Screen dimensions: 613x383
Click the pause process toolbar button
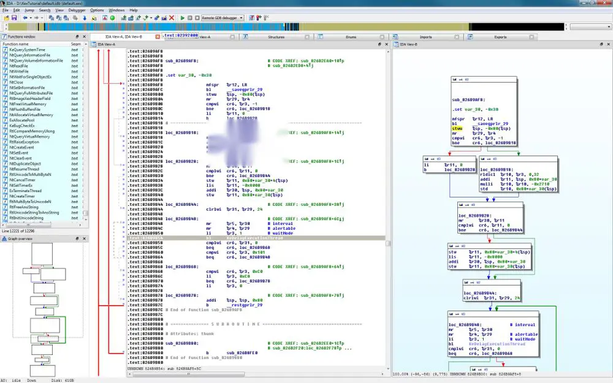pyautogui.click(x=190, y=18)
